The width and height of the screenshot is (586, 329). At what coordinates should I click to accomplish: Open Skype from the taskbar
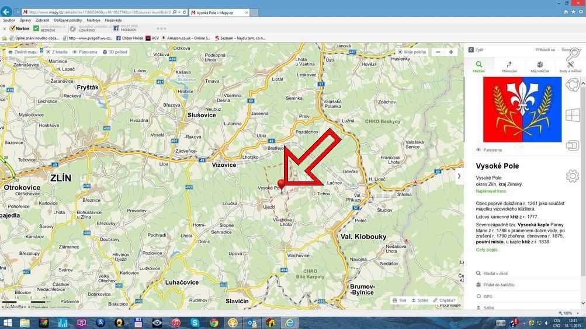pos(195,323)
